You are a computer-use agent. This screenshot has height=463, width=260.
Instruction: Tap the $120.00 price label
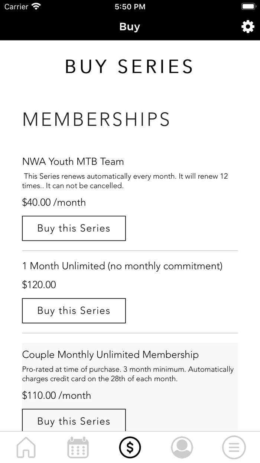(39, 285)
